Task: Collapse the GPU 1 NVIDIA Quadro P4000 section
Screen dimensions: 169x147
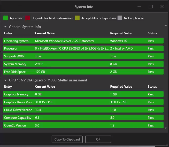Action: point(5,80)
